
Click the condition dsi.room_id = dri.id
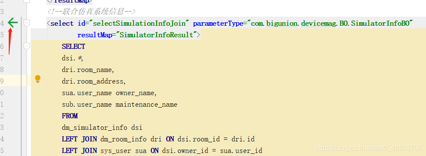click(x=216, y=139)
